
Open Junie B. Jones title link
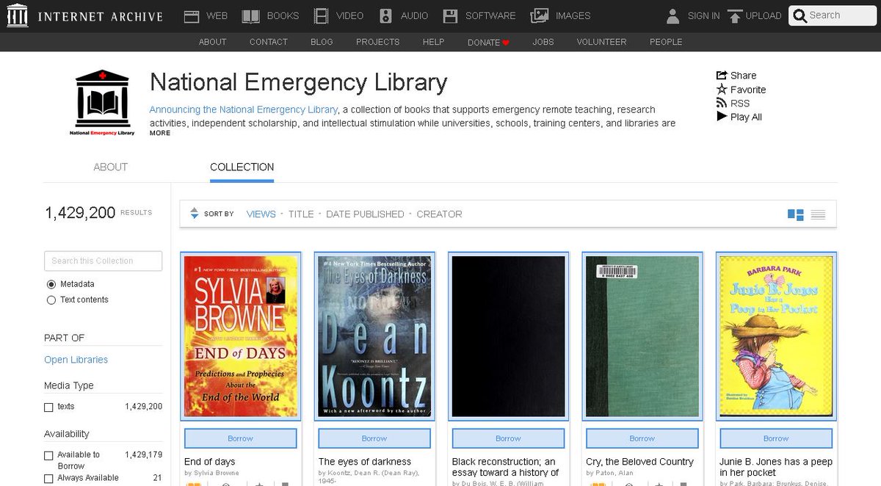pos(776,467)
